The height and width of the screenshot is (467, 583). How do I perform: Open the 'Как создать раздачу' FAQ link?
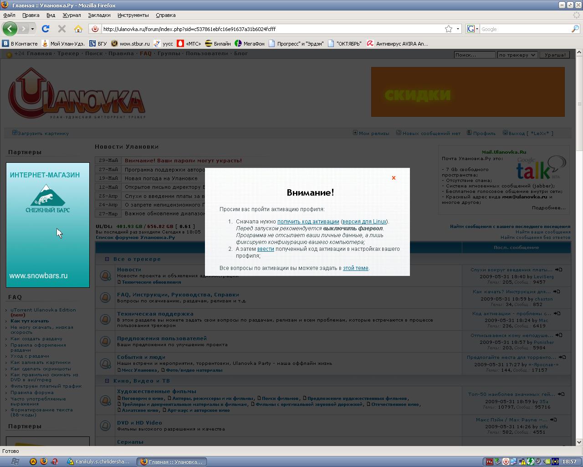[36, 339]
